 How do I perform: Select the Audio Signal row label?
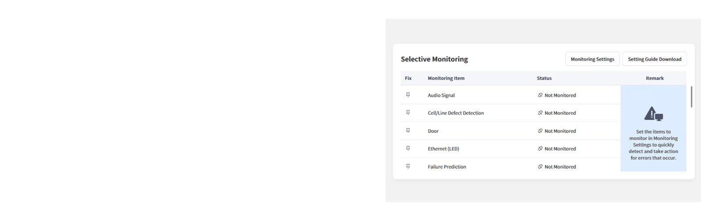tap(441, 95)
